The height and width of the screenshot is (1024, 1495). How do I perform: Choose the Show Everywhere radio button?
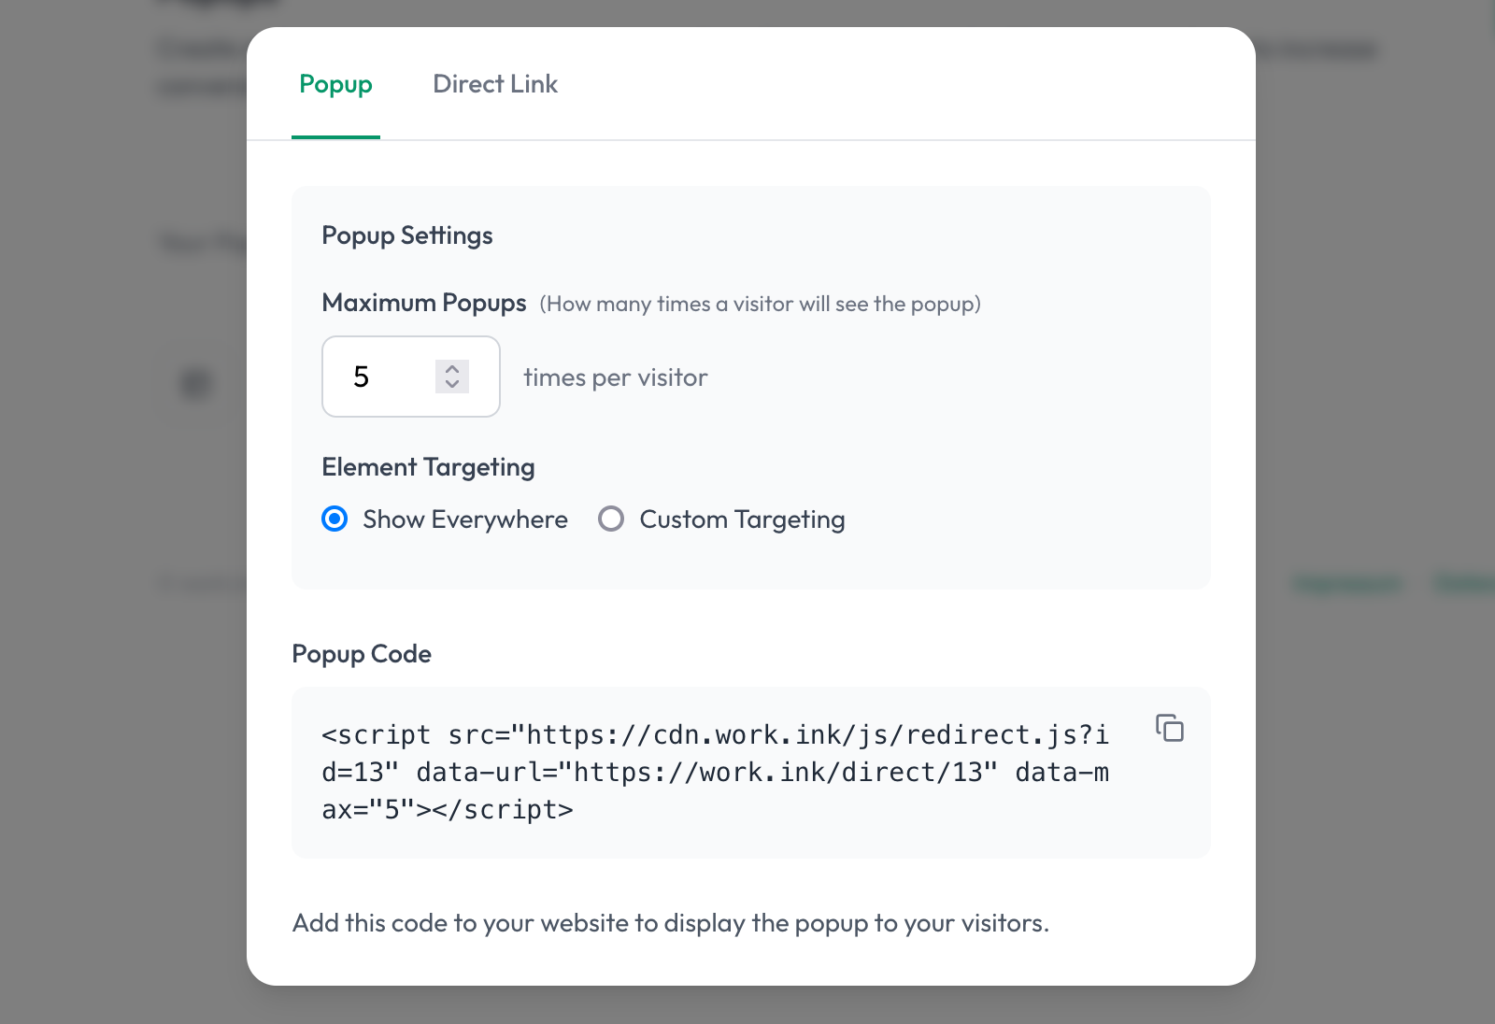pos(335,519)
